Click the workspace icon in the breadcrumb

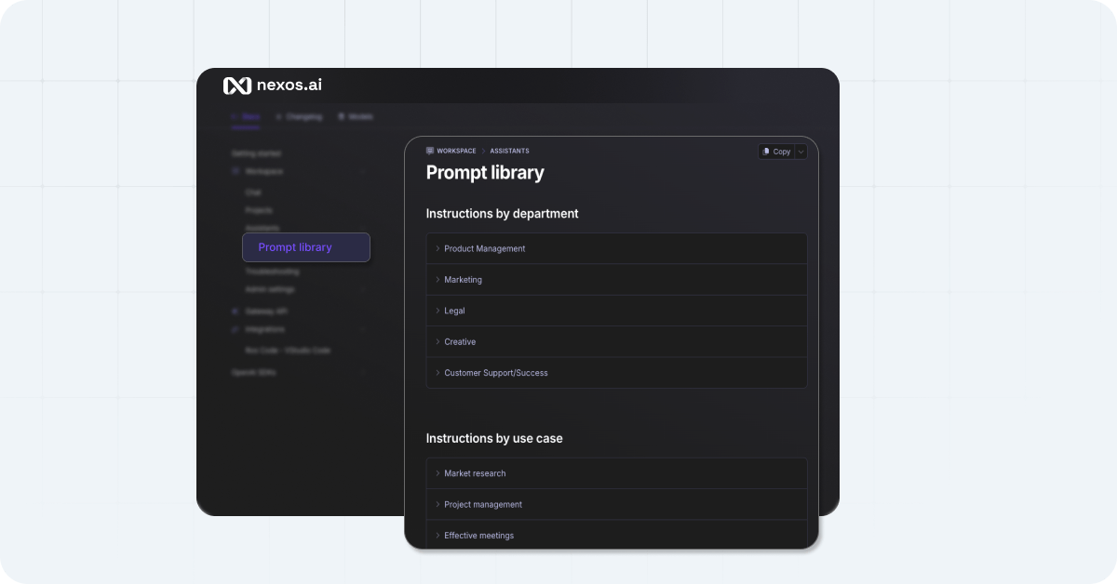(x=431, y=150)
